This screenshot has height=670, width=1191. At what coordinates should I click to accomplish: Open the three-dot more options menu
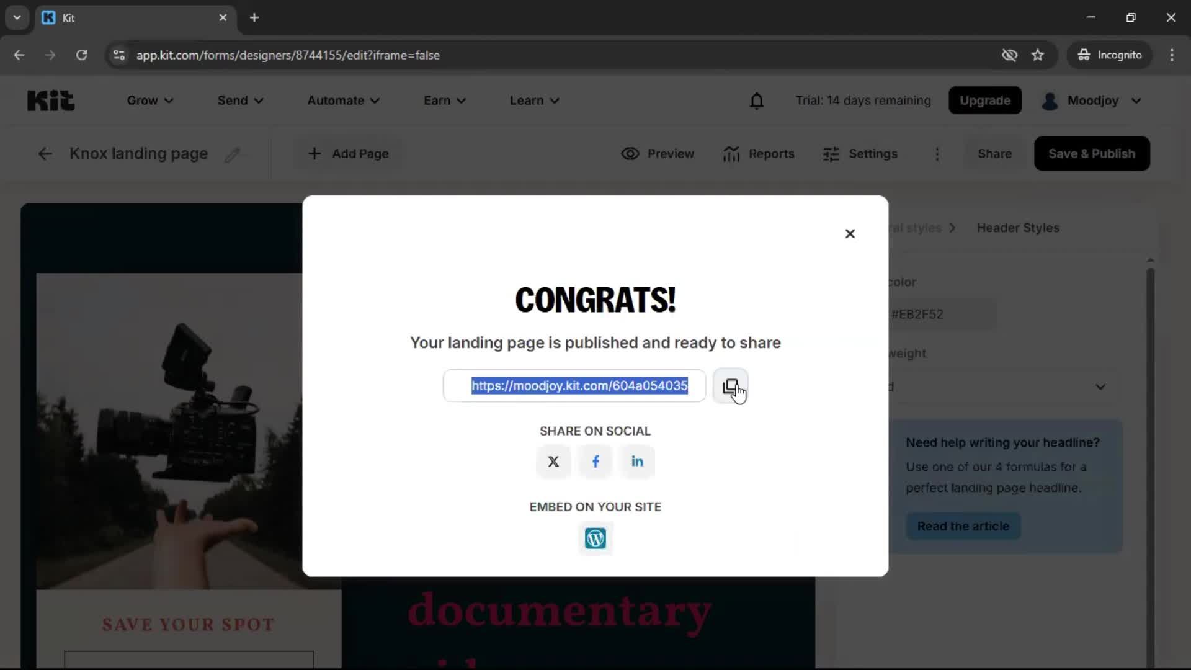point(937,154)
